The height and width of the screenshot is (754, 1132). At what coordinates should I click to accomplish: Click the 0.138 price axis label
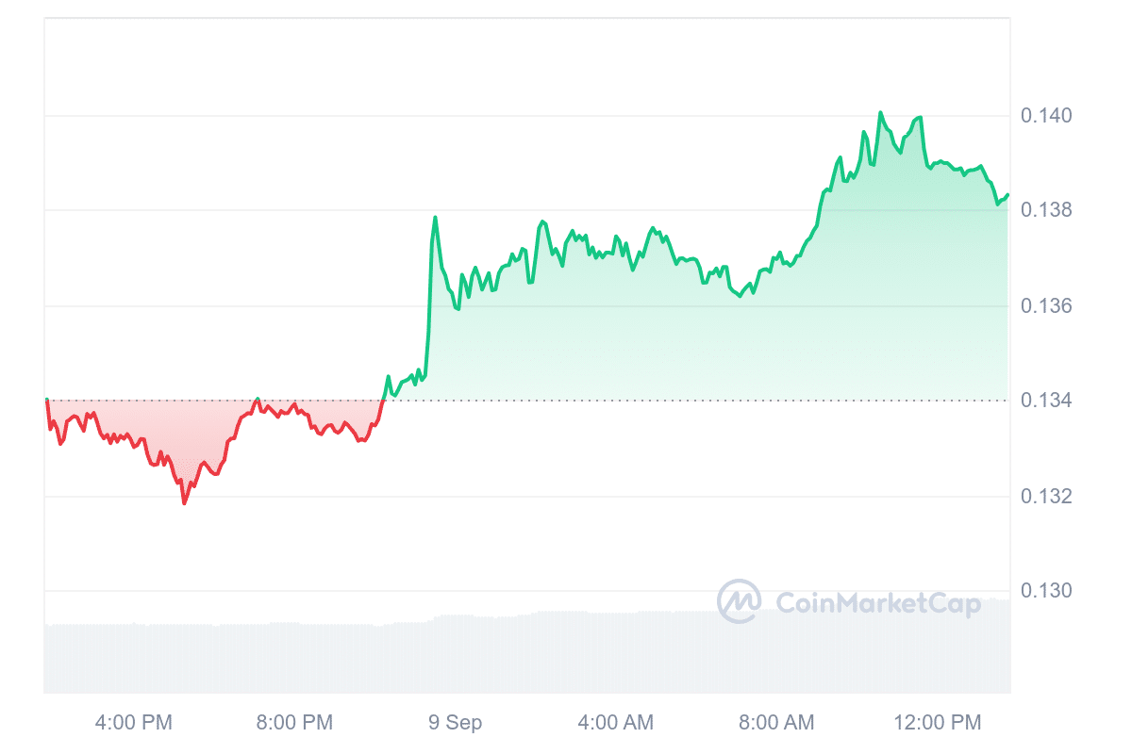coord(1045,210)
